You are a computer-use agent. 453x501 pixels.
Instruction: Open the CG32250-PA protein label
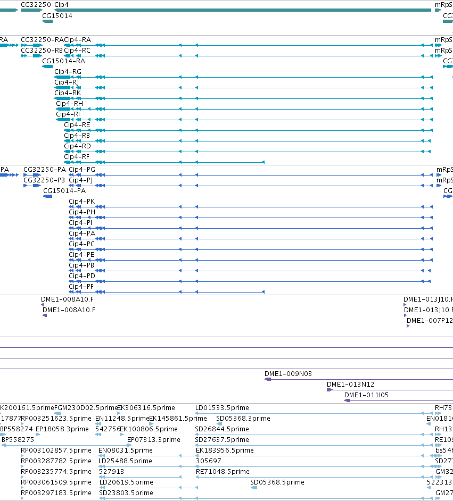click(x=45, y=170)
